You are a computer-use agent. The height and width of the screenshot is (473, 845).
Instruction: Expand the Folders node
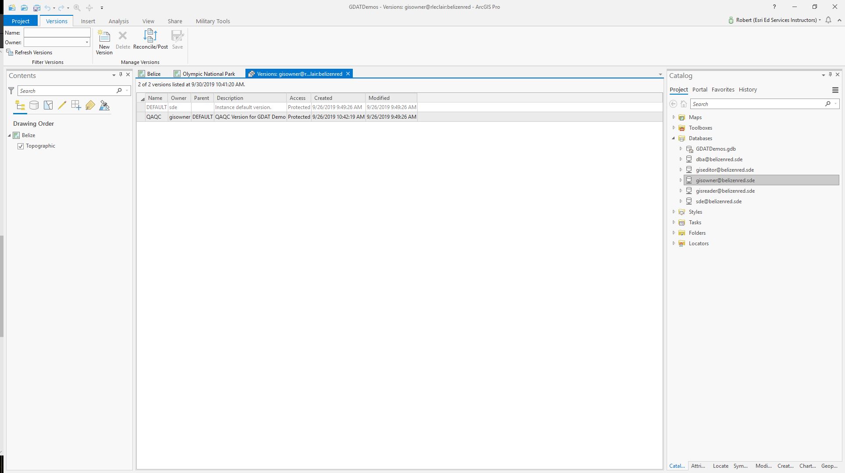674,233
